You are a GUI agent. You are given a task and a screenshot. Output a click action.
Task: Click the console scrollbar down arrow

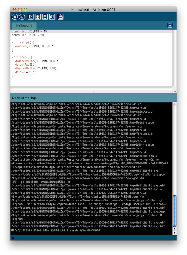(174, 233)
